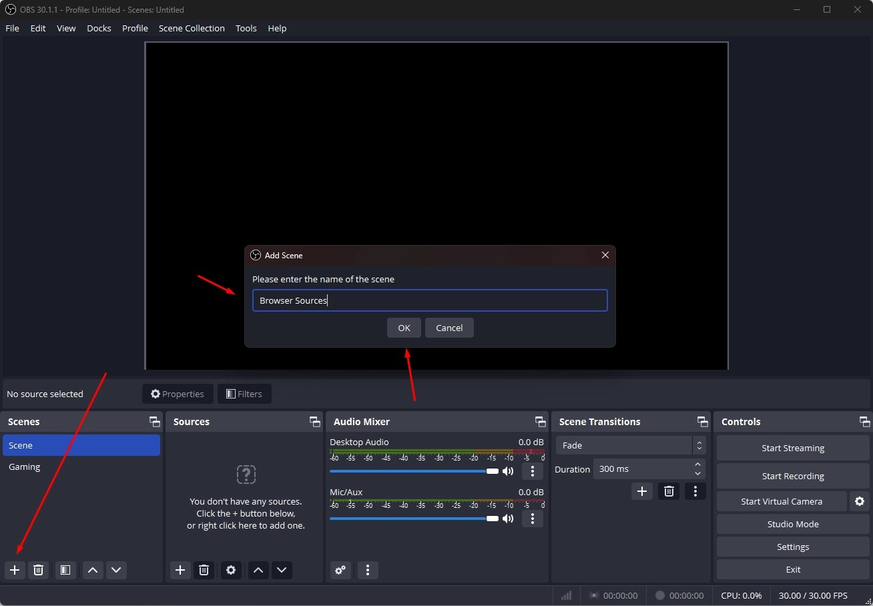Select the Gaming scene

pos(81,467)
